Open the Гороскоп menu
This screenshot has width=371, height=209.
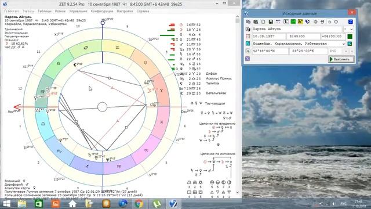click(12, 11)
